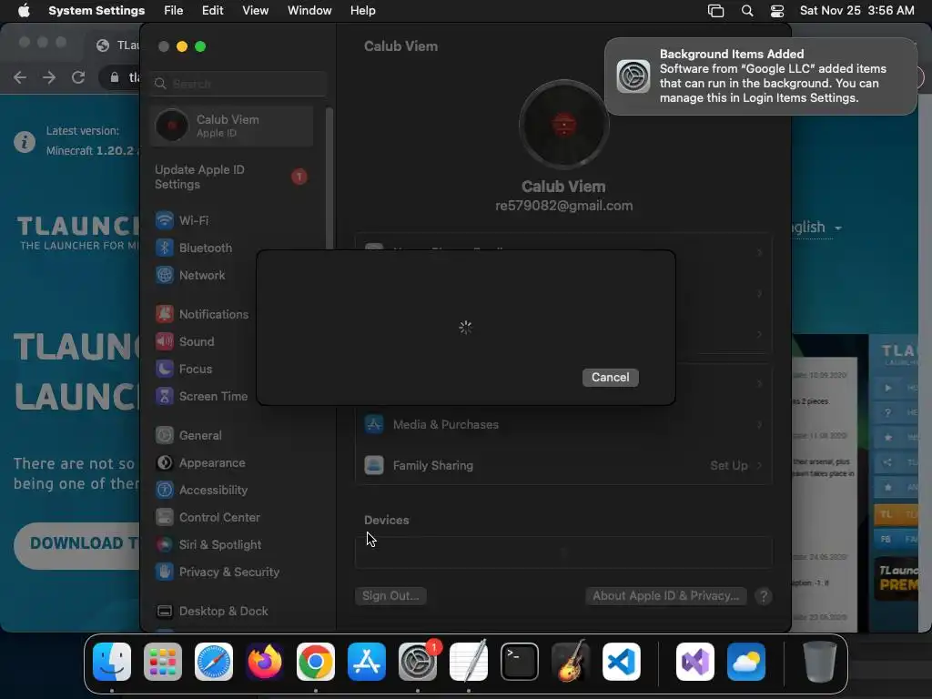Image resolution: width=932 pixels, height=699 pixels.
Task: Click the System Settings sidebar scrollbar
Action: tap(329, 178)
